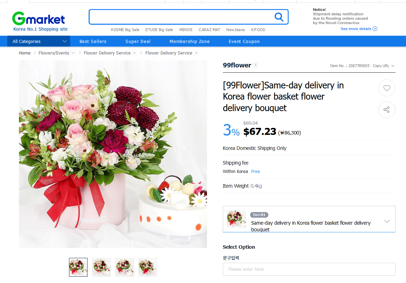Select Event Coupon menu item

(244, 41)
